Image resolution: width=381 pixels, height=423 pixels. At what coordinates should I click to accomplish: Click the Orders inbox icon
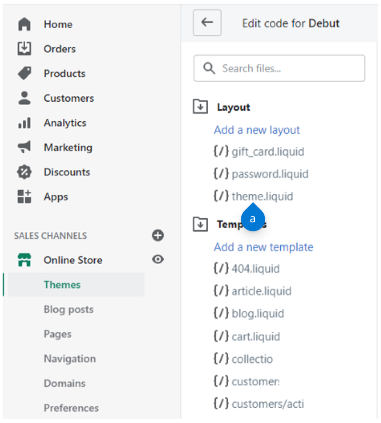point(24,48)
